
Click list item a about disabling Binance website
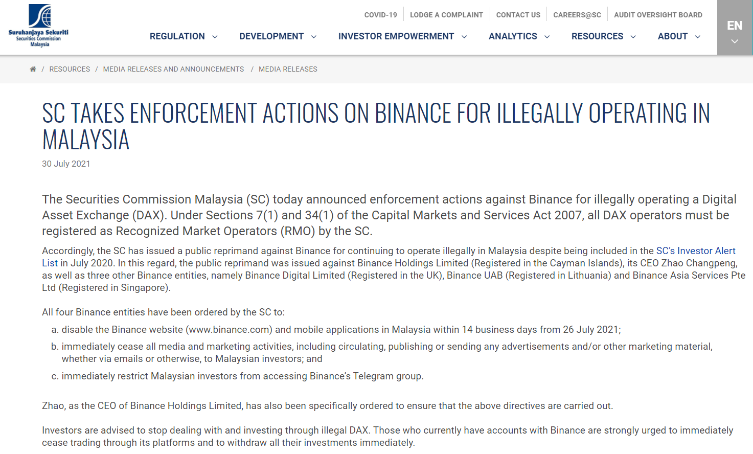coord(341,330)
